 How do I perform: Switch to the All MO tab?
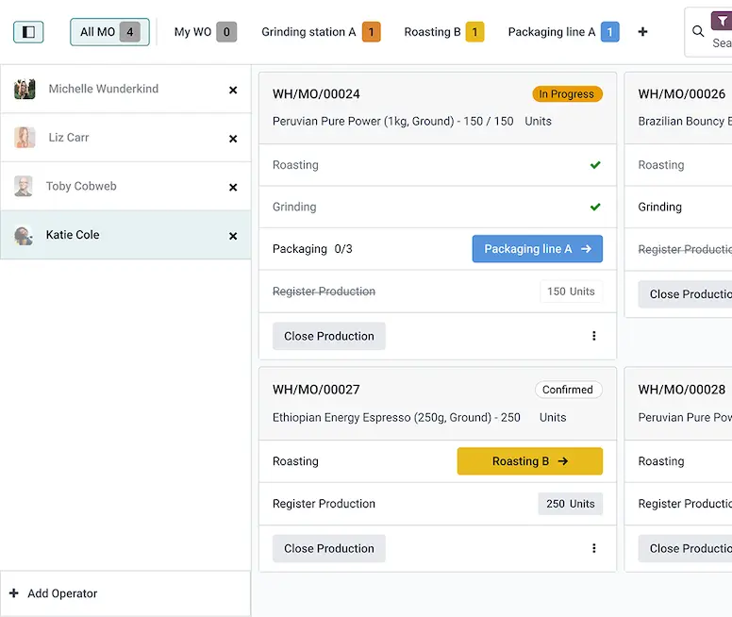pos(109,32)
